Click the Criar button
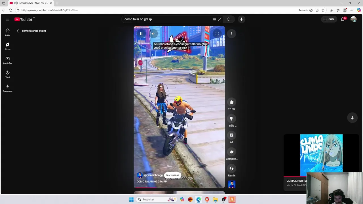This screenshot has width=363, height=204. (x=329, y=19)
